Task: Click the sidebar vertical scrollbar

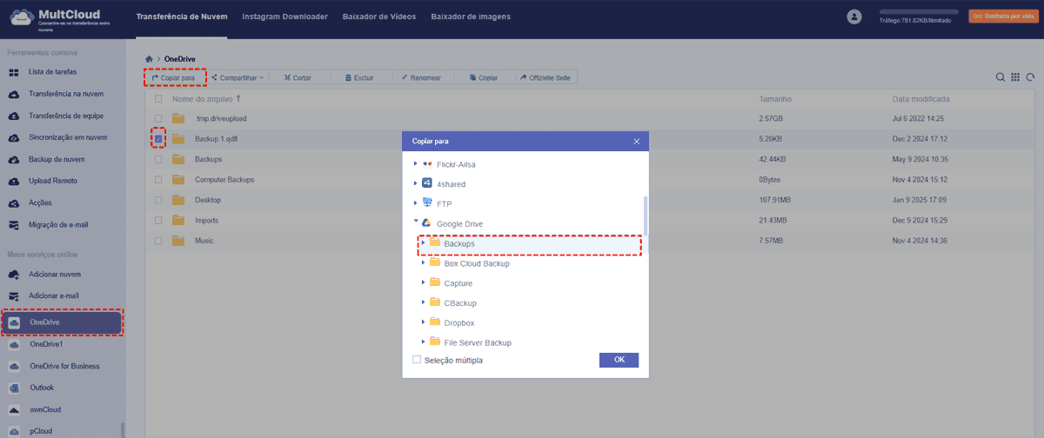Action: [122, 429]
